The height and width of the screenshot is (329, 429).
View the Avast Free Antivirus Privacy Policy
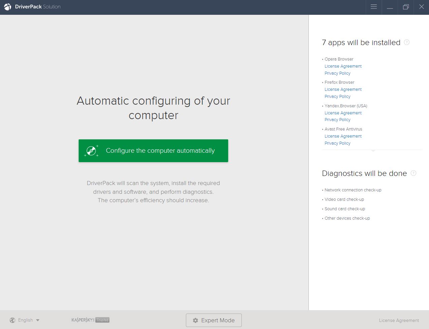pos(337,143)
